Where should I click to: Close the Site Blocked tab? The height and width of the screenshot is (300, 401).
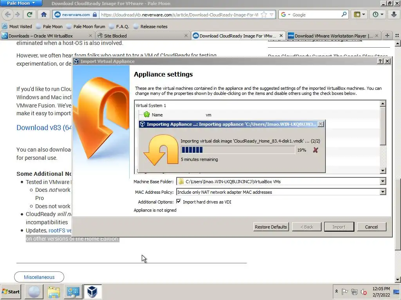click(x=186, y=36)
